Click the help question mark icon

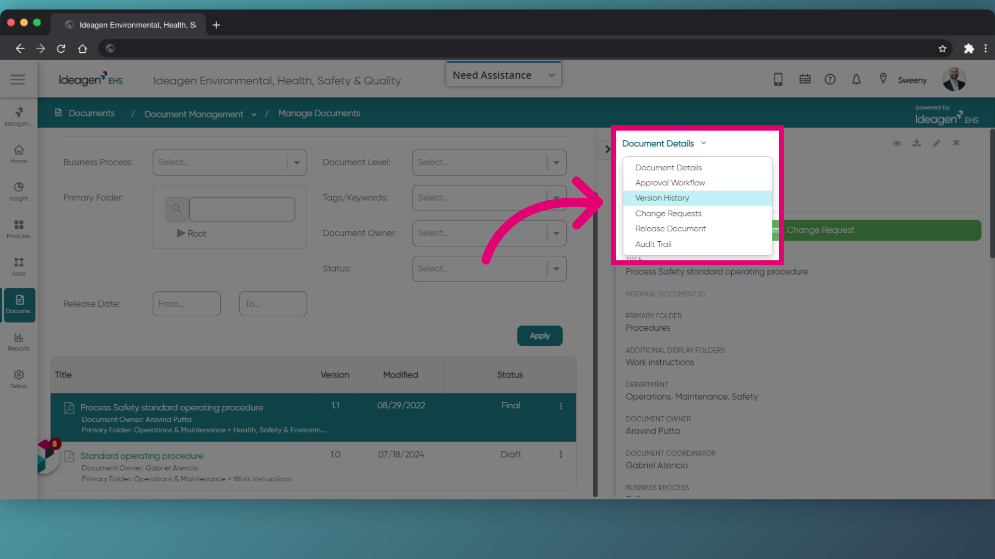830,79
